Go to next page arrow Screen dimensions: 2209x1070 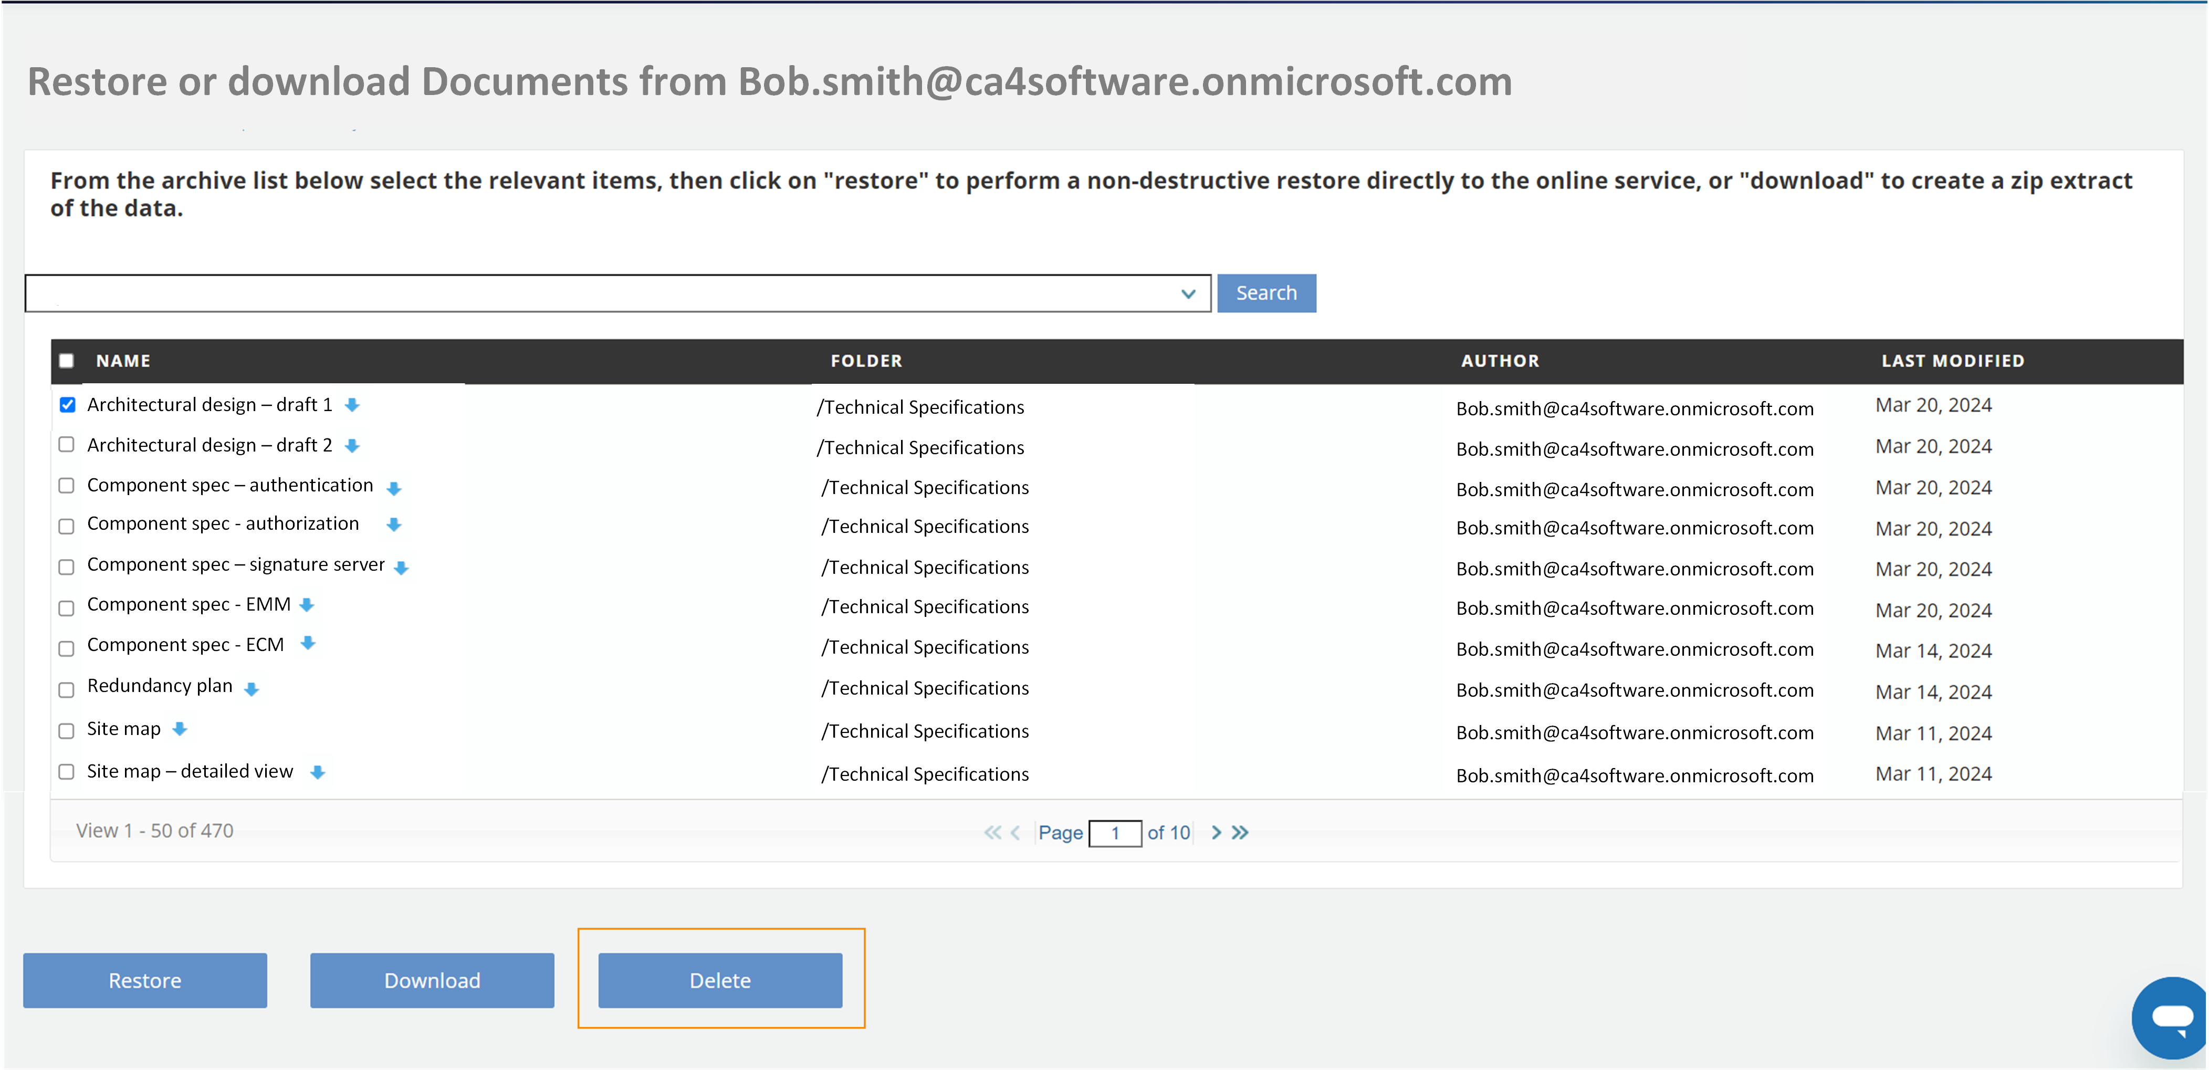click(1216, 833)
